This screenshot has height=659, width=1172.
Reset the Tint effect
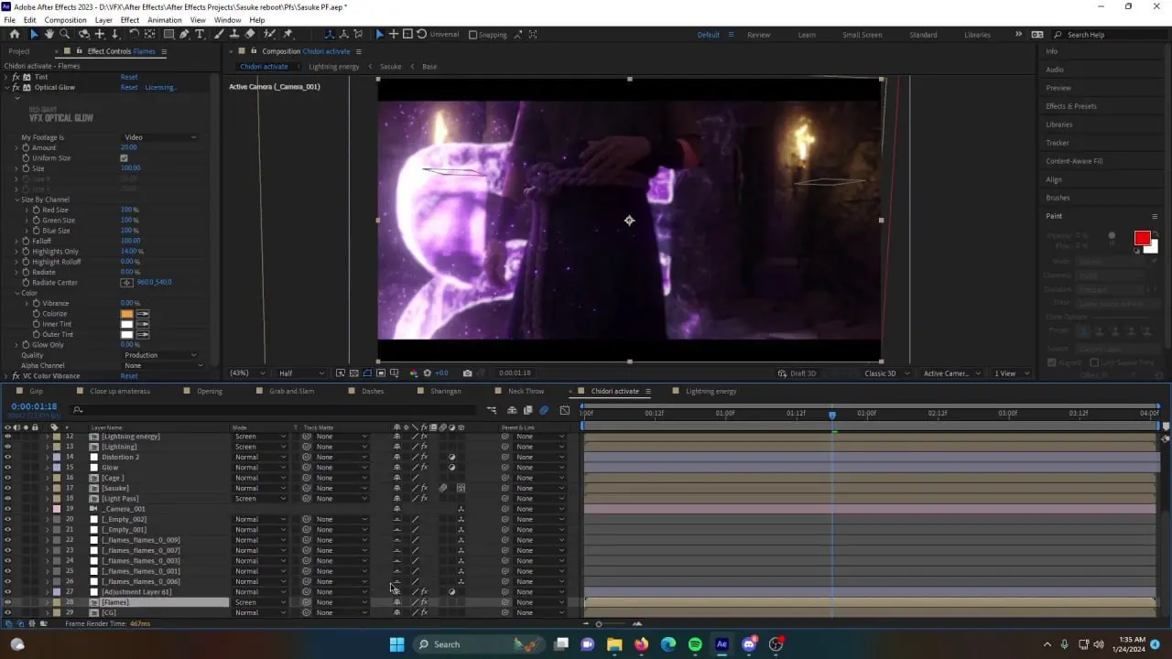(x=129, y=77)
